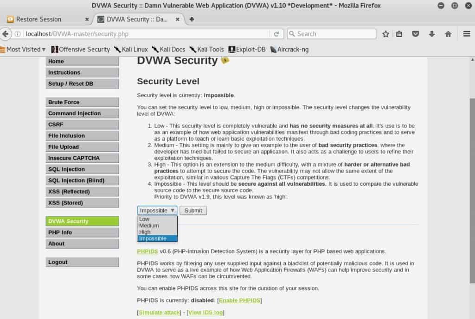Choose Low in security dropdown list
The width and height of the screenshot is (475, 319).
pyautogui.click(x=157, y=219)
